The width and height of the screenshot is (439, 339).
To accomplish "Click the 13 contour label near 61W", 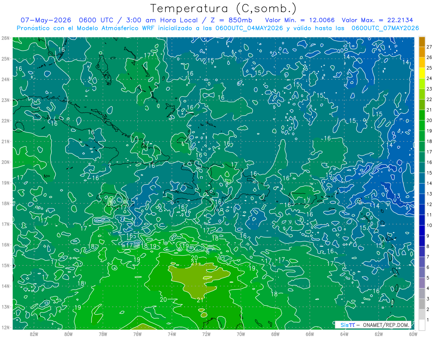I will click(x=397, y=196).
